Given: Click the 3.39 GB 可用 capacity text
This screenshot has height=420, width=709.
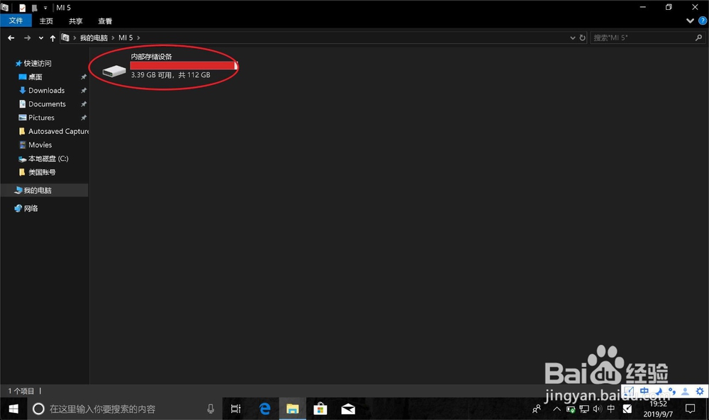Looking at the screenshot, I should click(x=170, y=75).
